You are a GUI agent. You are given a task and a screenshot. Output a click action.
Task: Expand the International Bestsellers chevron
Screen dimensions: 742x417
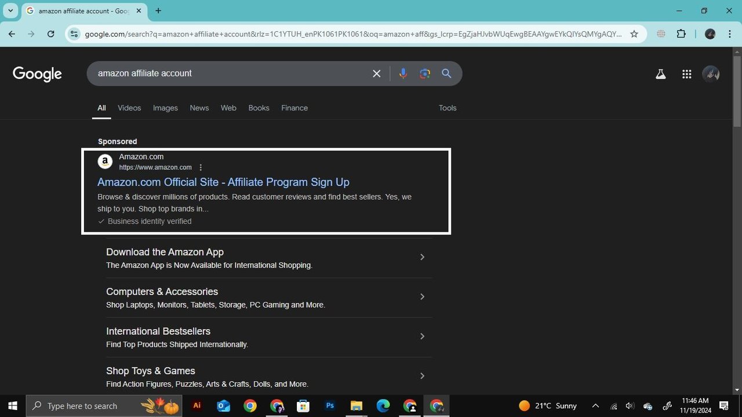[x=422, y=336]
